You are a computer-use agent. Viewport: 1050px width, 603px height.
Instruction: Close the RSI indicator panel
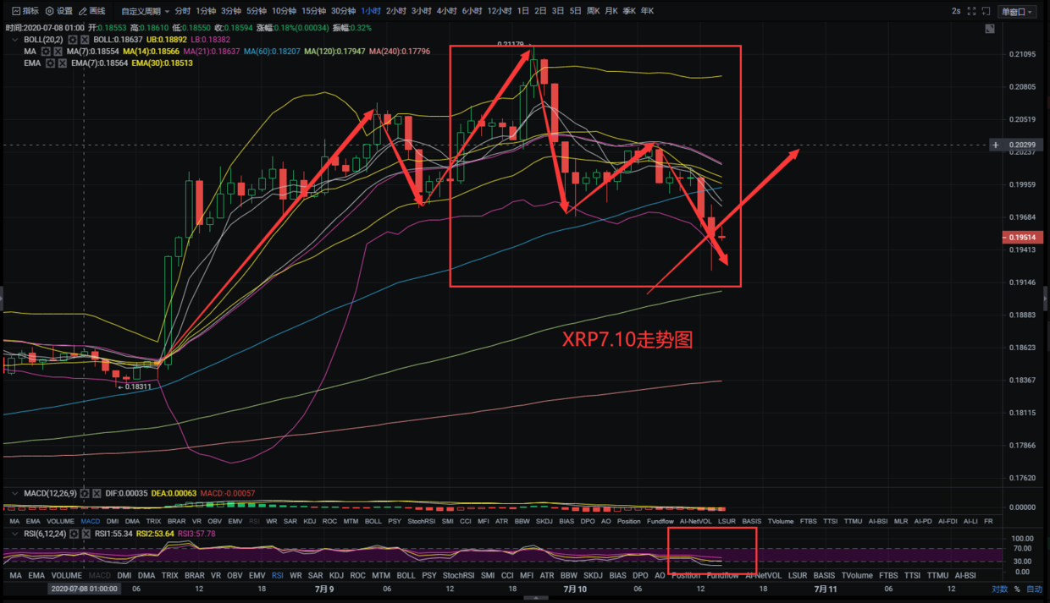86,534
